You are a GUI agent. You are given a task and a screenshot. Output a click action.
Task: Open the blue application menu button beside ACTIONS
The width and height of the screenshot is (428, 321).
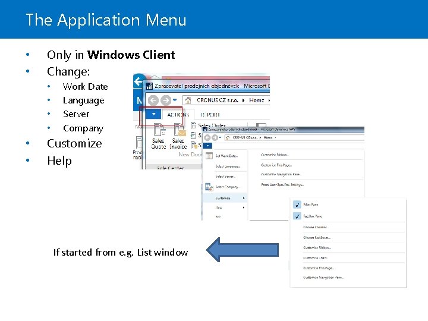(x=154, y=114)
